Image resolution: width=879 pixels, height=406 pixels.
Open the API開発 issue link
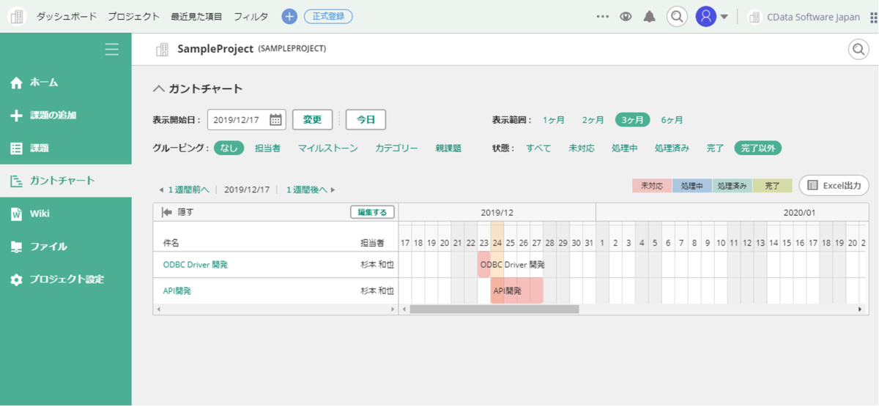pos(177,290)
